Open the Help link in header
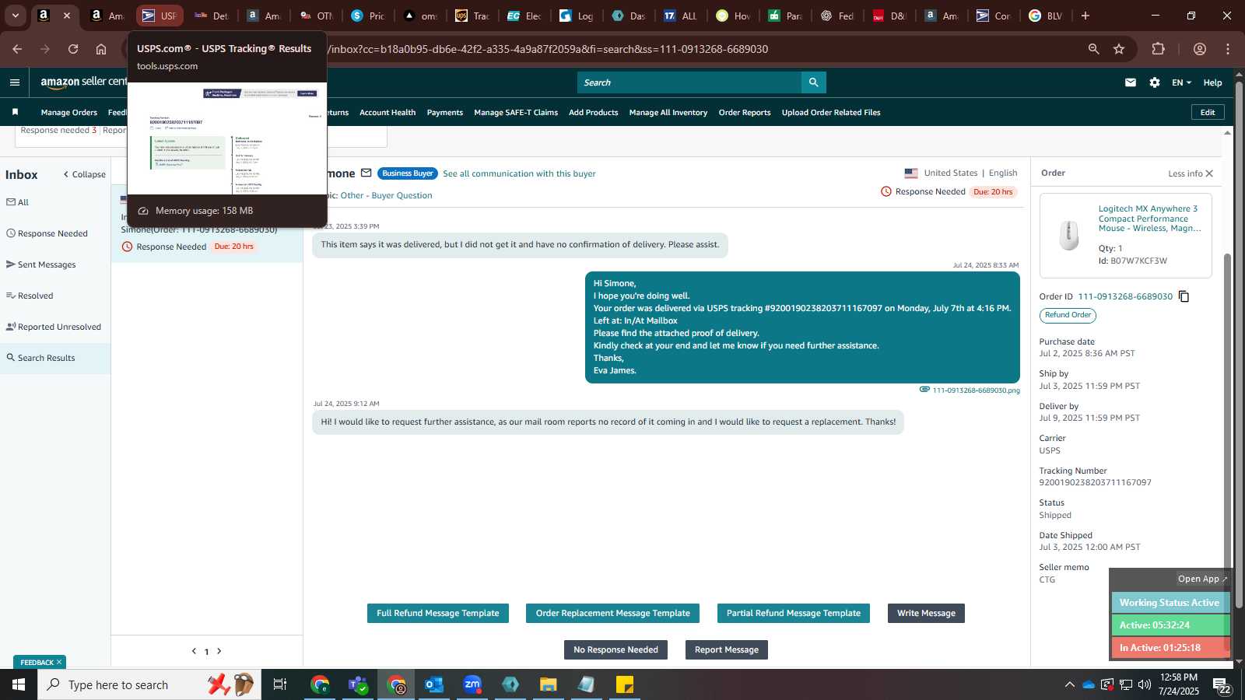 click(1212, 82)
